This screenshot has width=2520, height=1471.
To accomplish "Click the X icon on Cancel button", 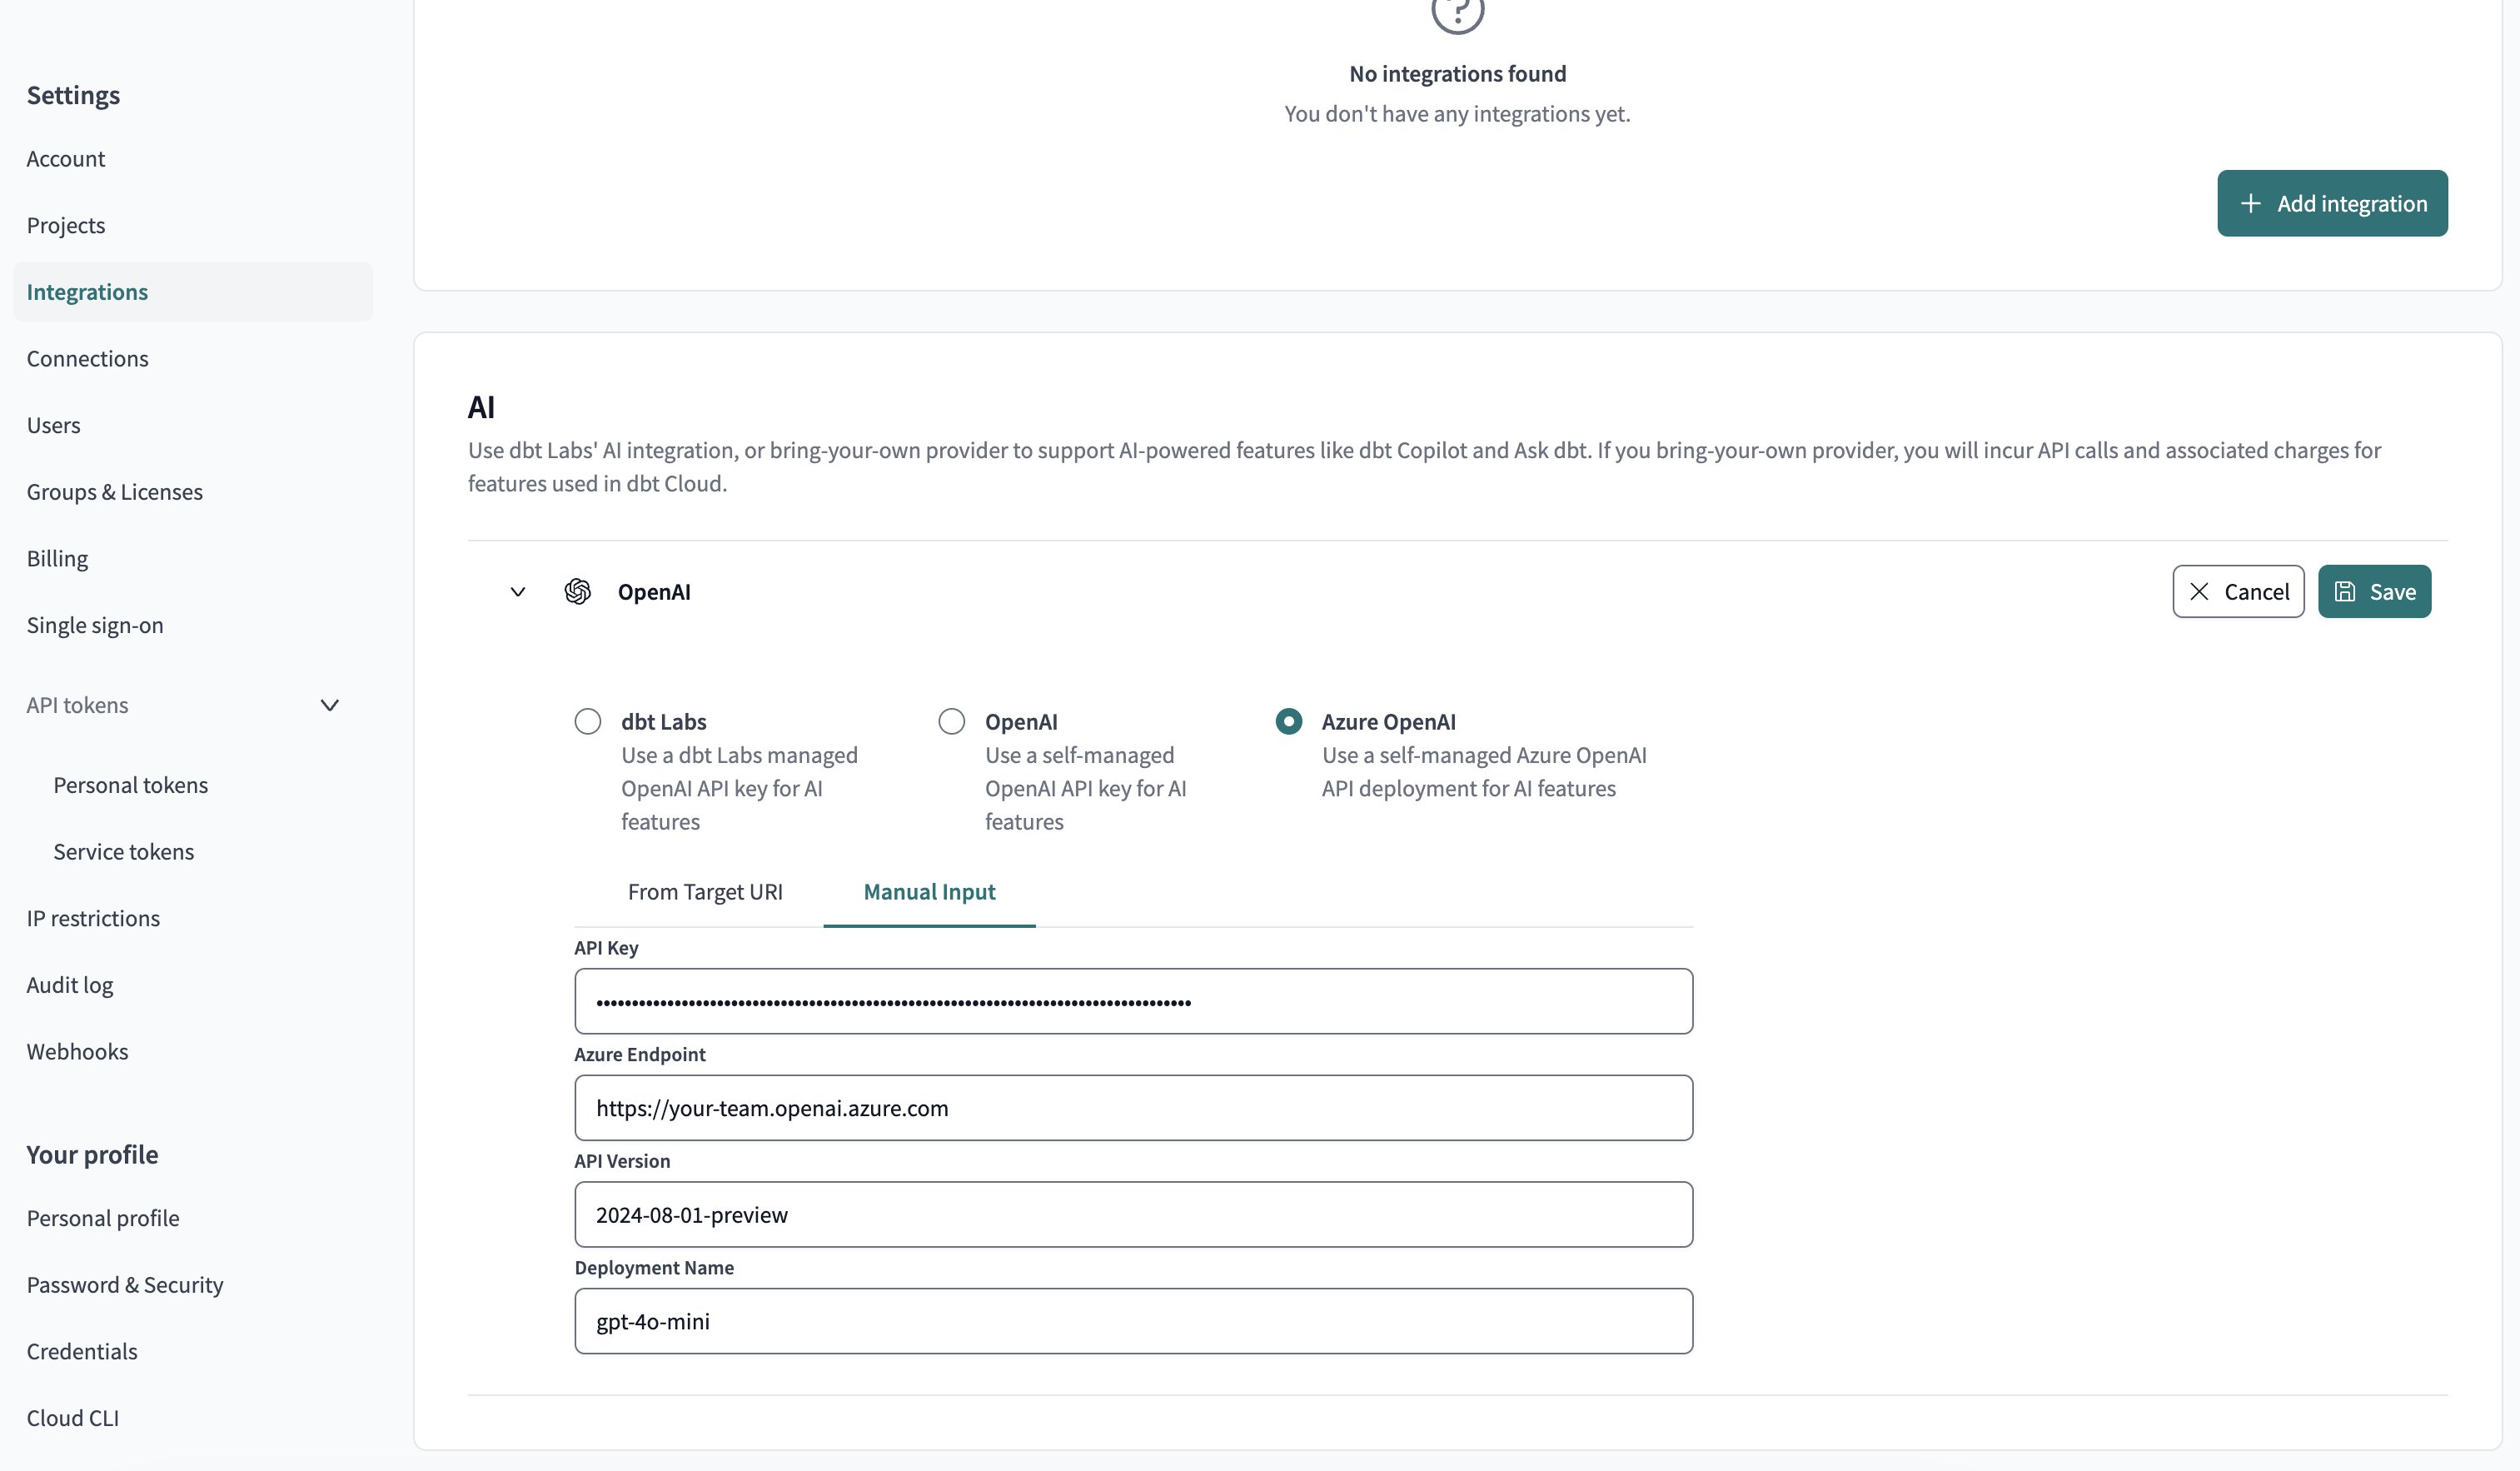I will [x=2199, y=592].
